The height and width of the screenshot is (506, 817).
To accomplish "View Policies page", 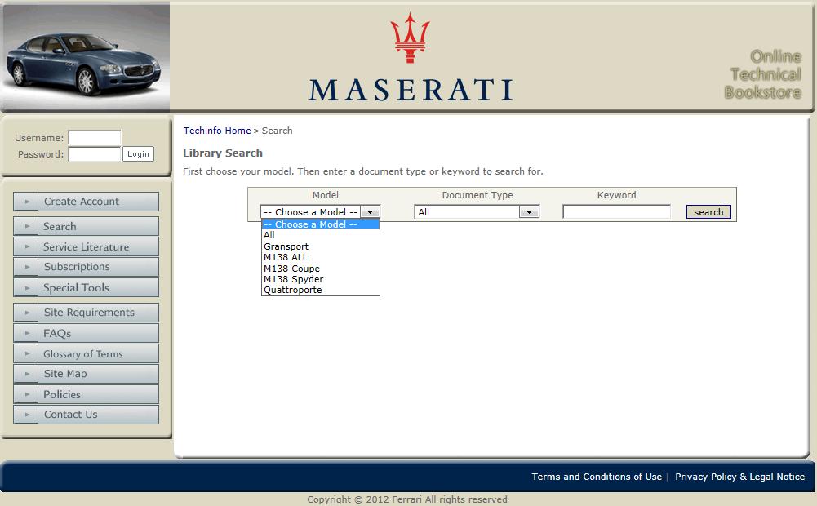I will pos(86,394).
